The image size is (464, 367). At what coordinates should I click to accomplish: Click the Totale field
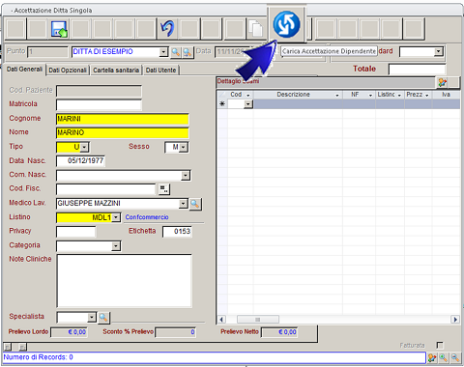pos(417,70)
